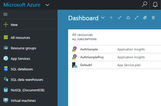Click the share dashboard icon

(128, 18)
